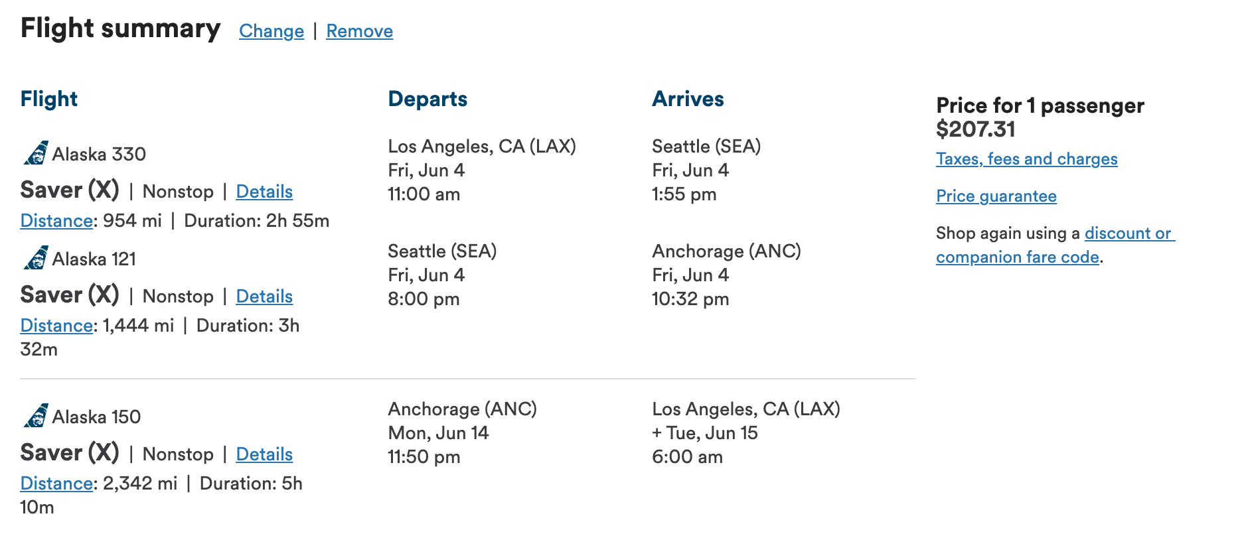Click the Distance link for 954 mi flight
This screenshot has width=1244, height=536.
pyautogui.click(x=56, y=221)
